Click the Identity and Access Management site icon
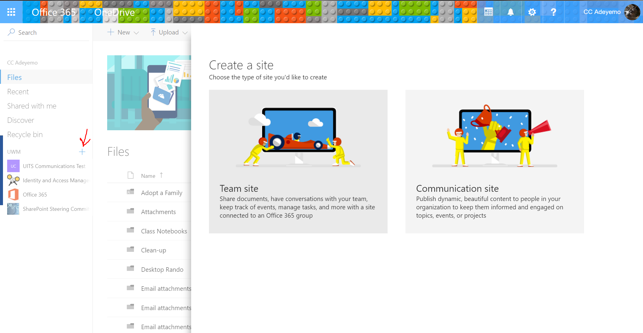Image resolution: width=643 pixels, height=333 pixels. [13, 180]
